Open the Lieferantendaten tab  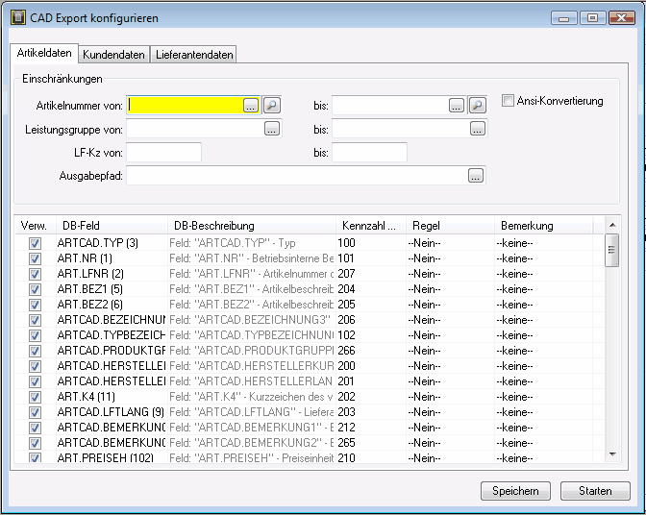coord(193,55)
